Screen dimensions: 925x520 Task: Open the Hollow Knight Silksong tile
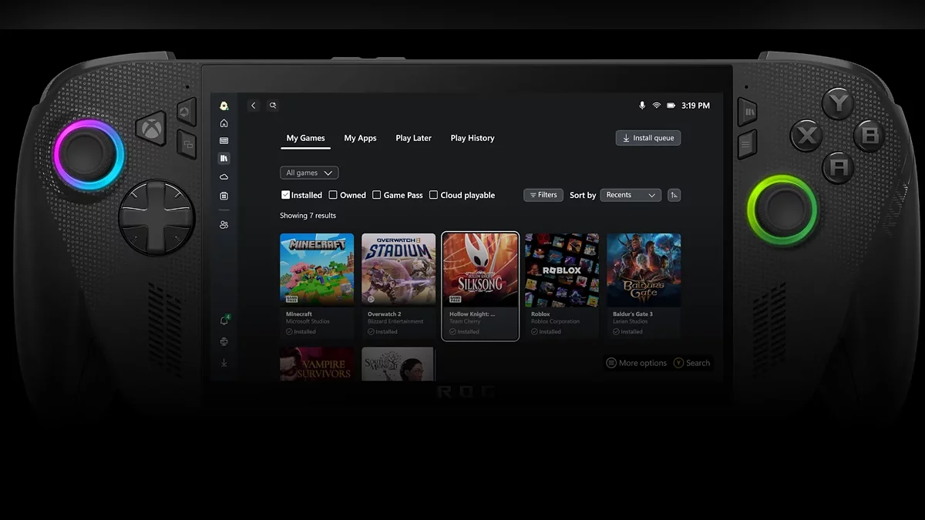click(480, 286)
